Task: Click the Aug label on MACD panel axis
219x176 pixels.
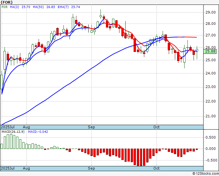Action: (26, 168)
